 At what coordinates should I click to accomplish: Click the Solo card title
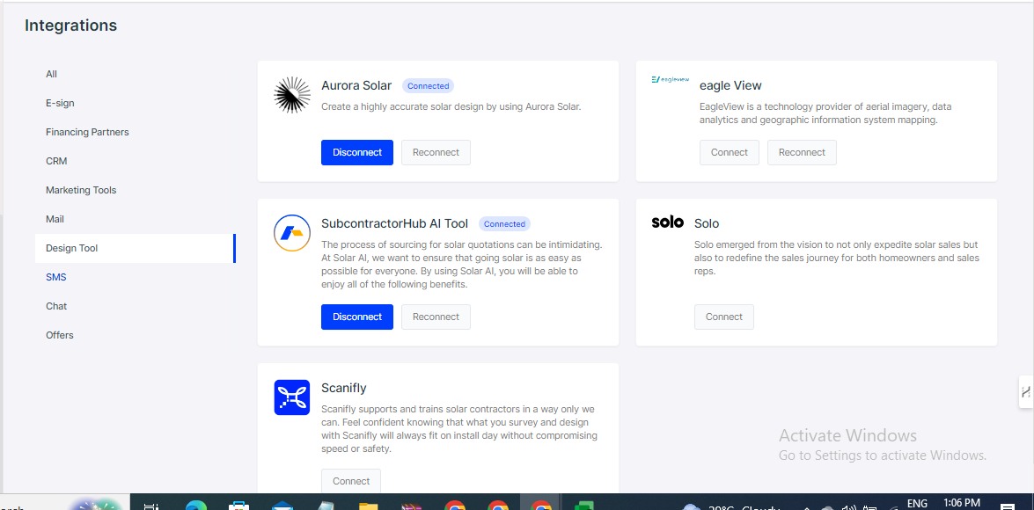tap(707, 223)
